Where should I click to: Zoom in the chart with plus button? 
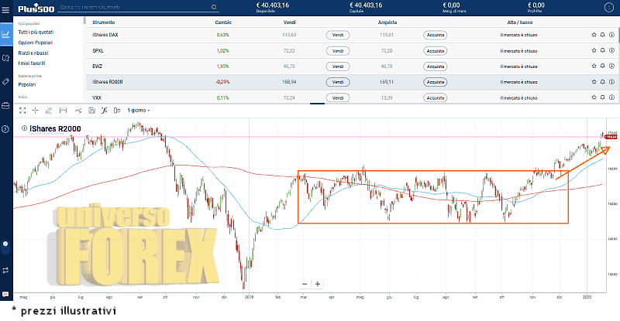click(x=318, y=284)
